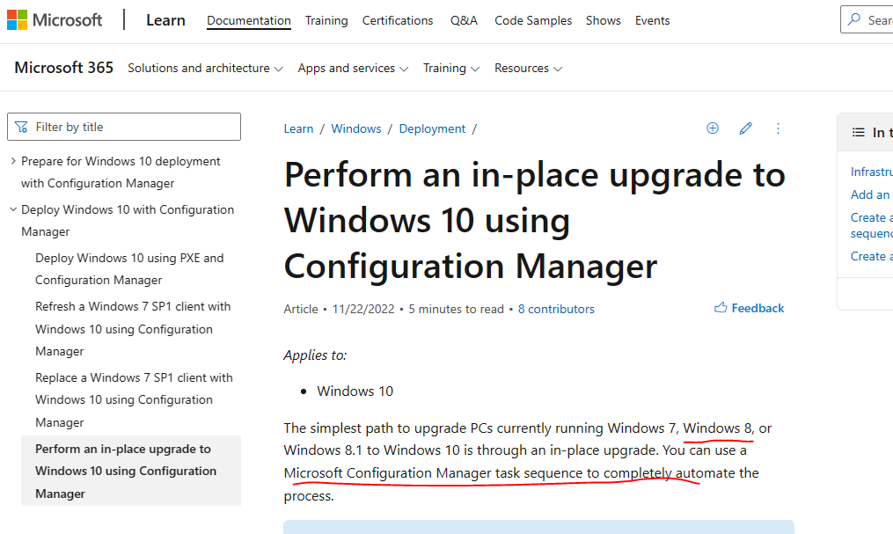Image resolution: width=893 pixels, height=534 pixels.
Task: Click the add to collection plus icon
Action: pos(713,128)
